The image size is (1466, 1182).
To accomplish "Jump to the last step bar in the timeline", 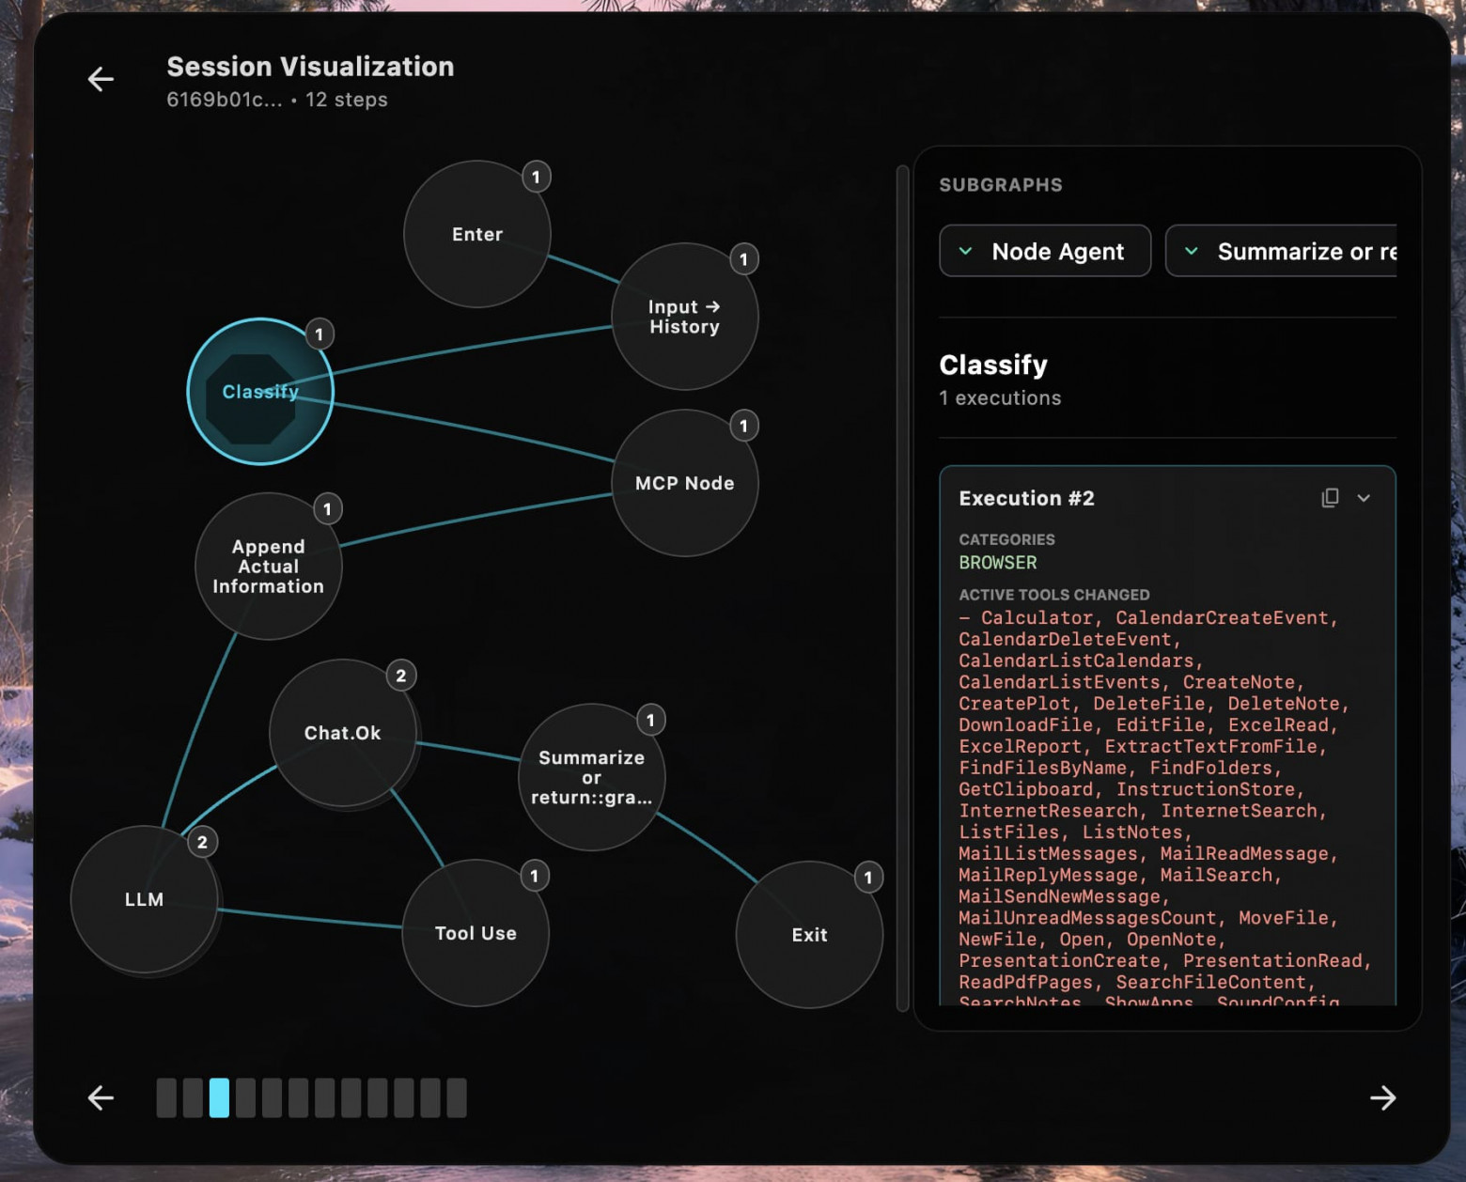I will [x=457, y=1097].
